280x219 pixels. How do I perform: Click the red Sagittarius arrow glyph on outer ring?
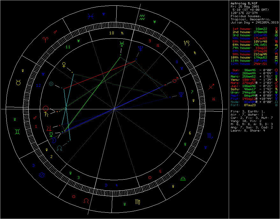click(x=211, y=87)
